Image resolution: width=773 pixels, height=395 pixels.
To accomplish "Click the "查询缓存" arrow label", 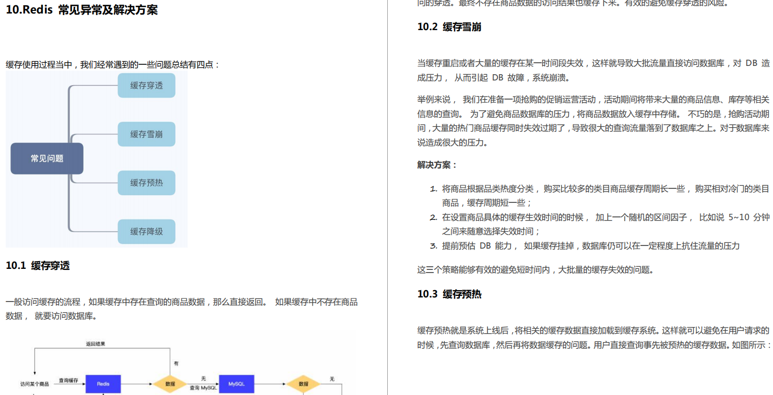I will (68, 380).
